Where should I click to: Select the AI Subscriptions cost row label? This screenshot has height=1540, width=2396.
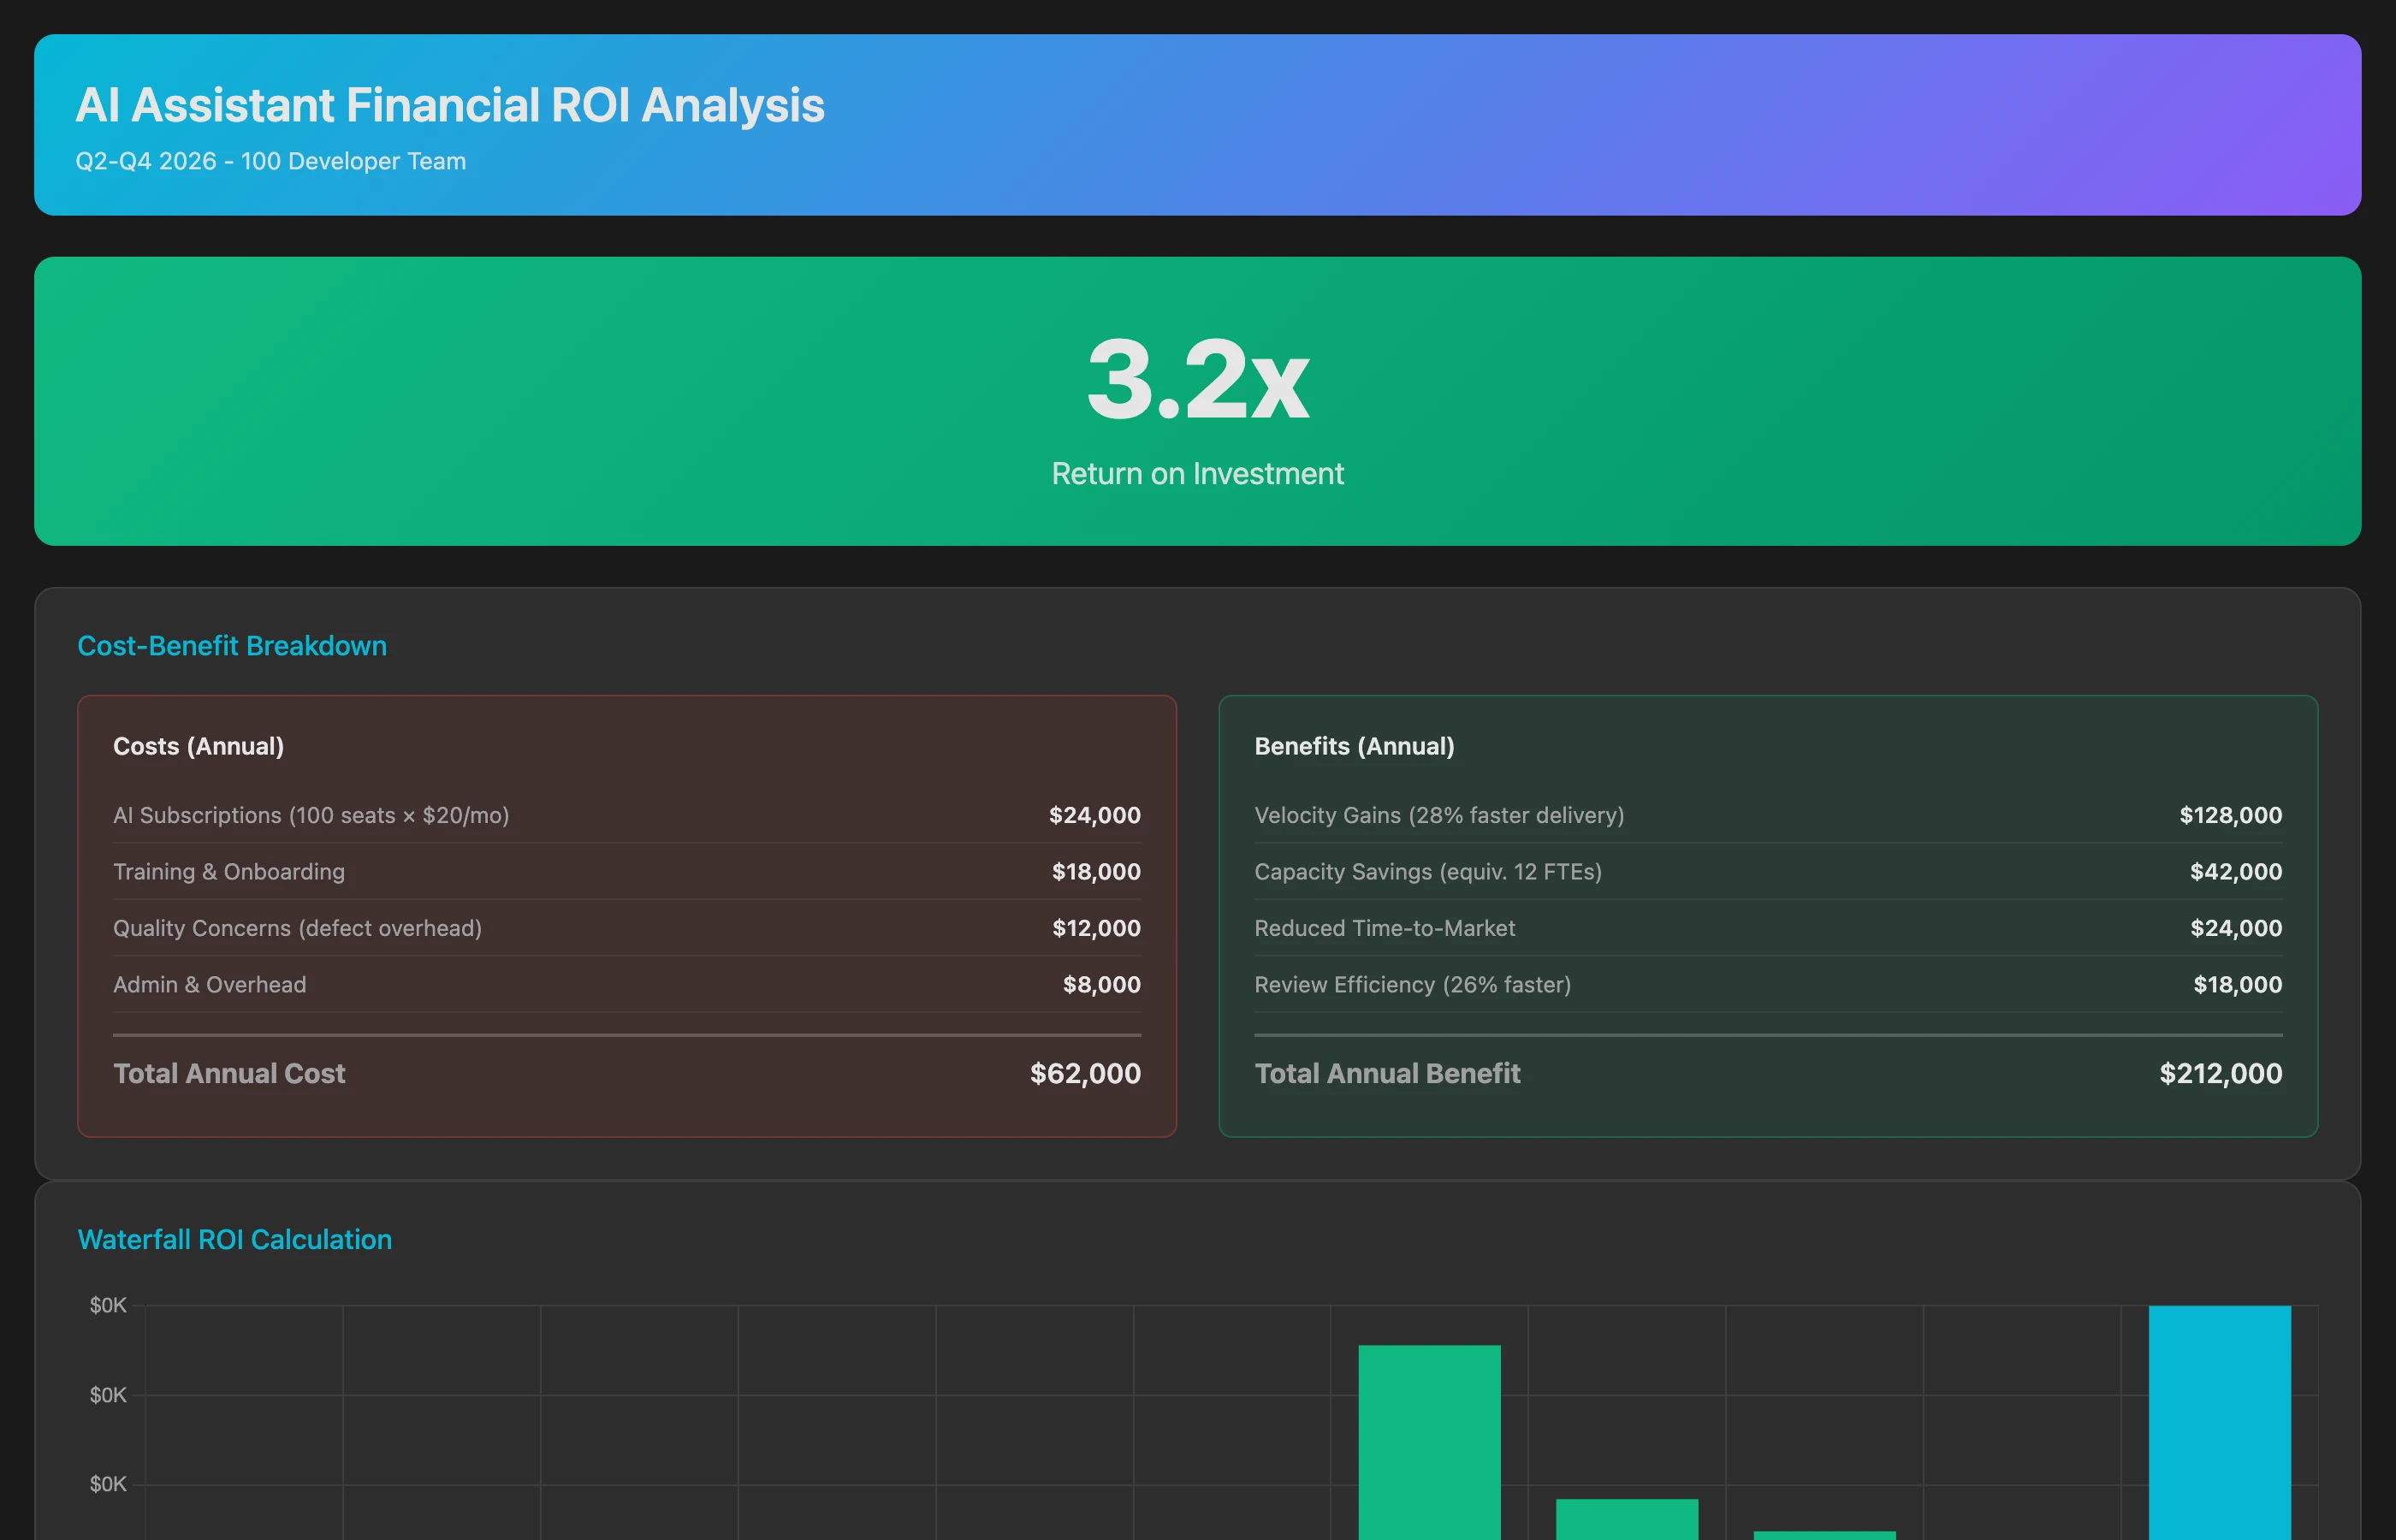click(x=311, y=815)
